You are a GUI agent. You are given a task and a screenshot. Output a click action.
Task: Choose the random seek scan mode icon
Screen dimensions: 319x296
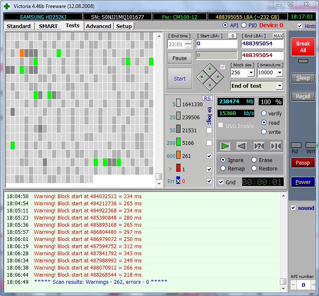(x=259, y=146)
